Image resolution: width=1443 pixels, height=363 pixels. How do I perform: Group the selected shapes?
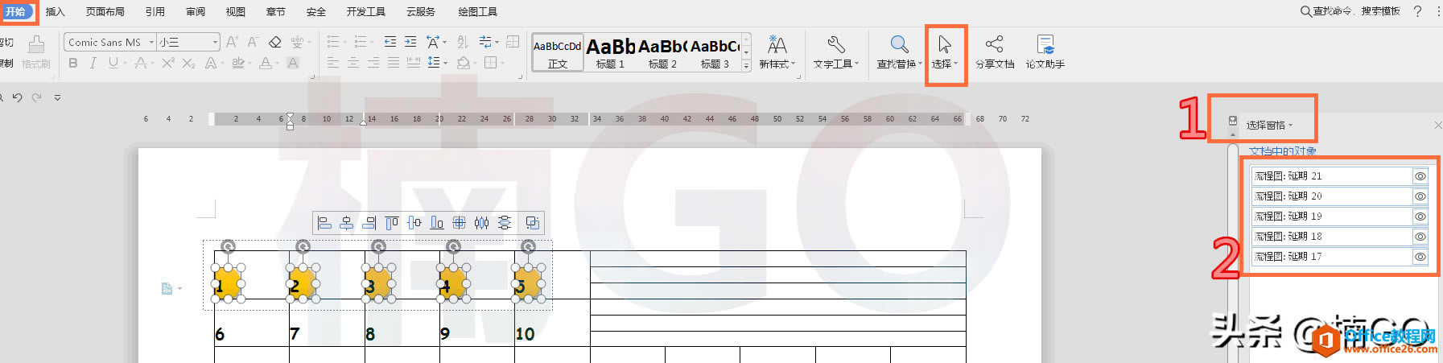click(532, 223)
